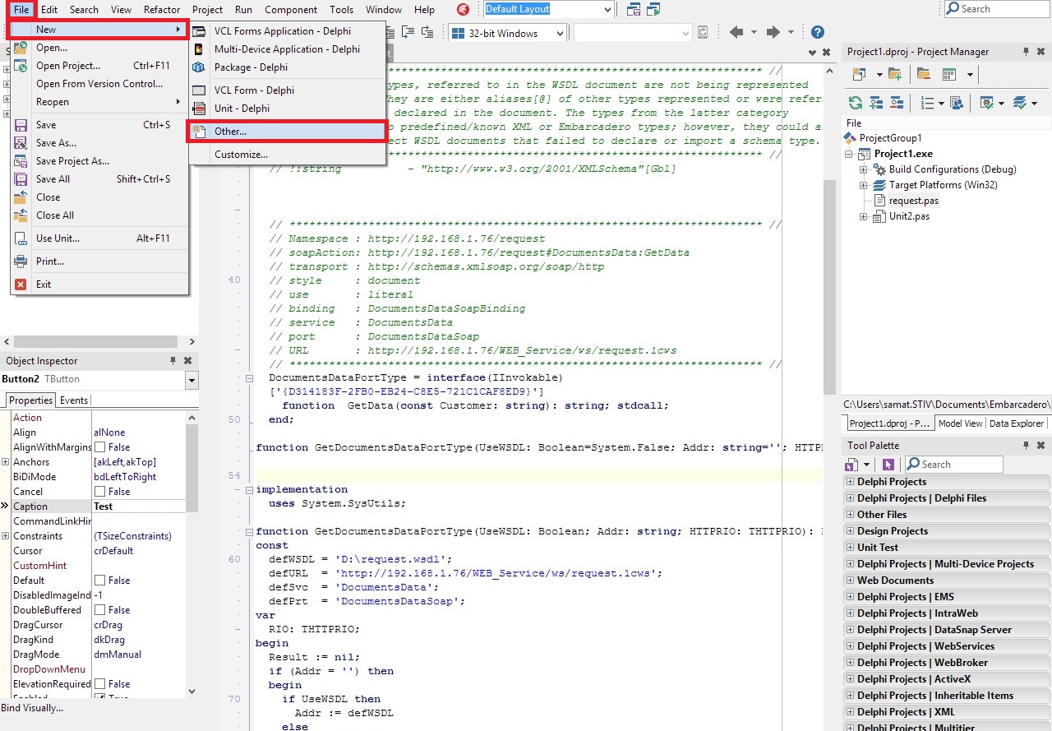This screenshot has height=731, width=1052.
Task: Click the blue Help question mark icon
Action: 817,33
